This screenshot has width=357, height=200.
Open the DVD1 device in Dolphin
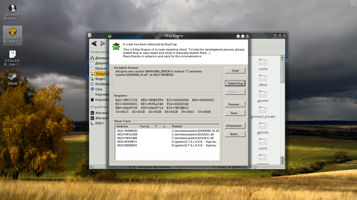97,123
